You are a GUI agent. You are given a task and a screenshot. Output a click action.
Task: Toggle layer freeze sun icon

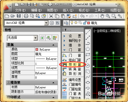[x=76, y=23]
